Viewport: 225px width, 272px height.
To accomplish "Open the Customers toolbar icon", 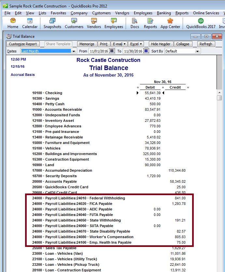I will (x=74, y=23).
